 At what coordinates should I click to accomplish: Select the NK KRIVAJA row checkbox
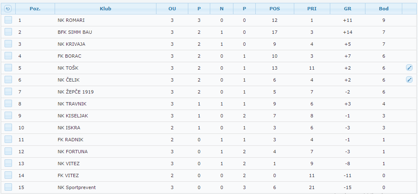pos(8,44)
